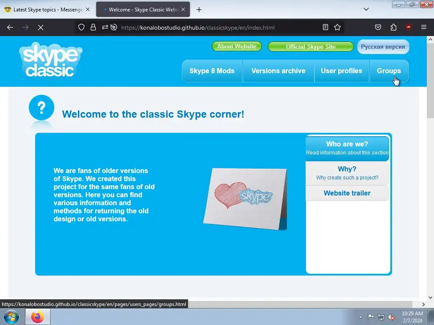Click the scroll up arrow of the page
Viewport: 434px width, 325px height.
430,39
